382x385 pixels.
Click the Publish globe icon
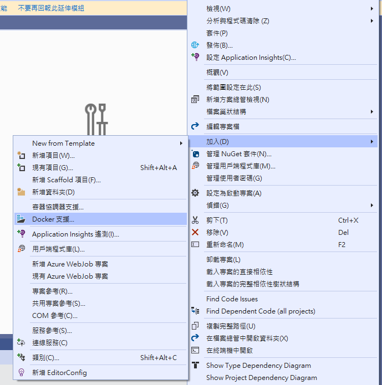[x=195, y=45]
